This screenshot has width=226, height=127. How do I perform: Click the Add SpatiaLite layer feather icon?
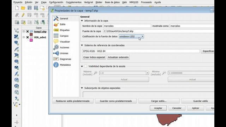pos(17,49)
